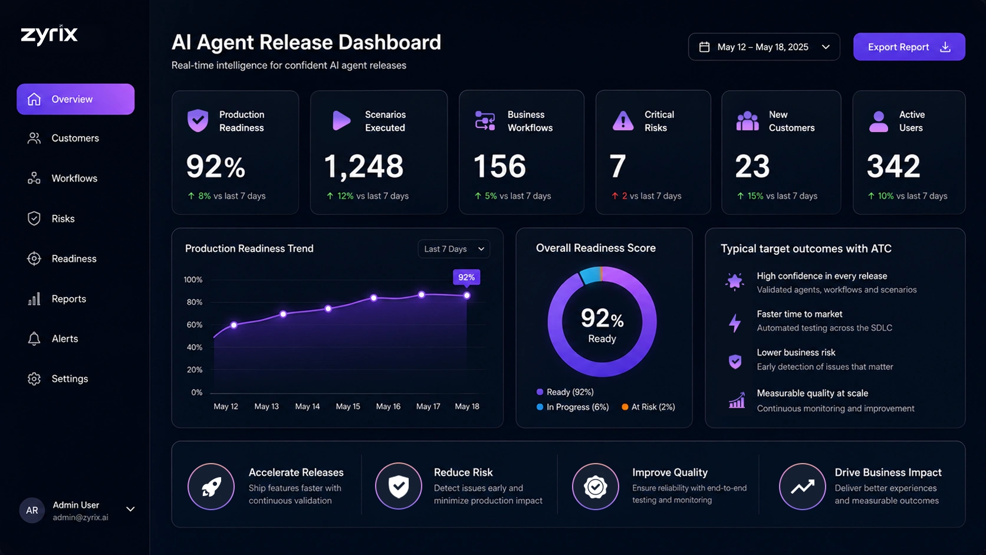Click the admin@zyrix.ai email text
The height and width of the screenshot is (555, 986).
coord(80,517)
